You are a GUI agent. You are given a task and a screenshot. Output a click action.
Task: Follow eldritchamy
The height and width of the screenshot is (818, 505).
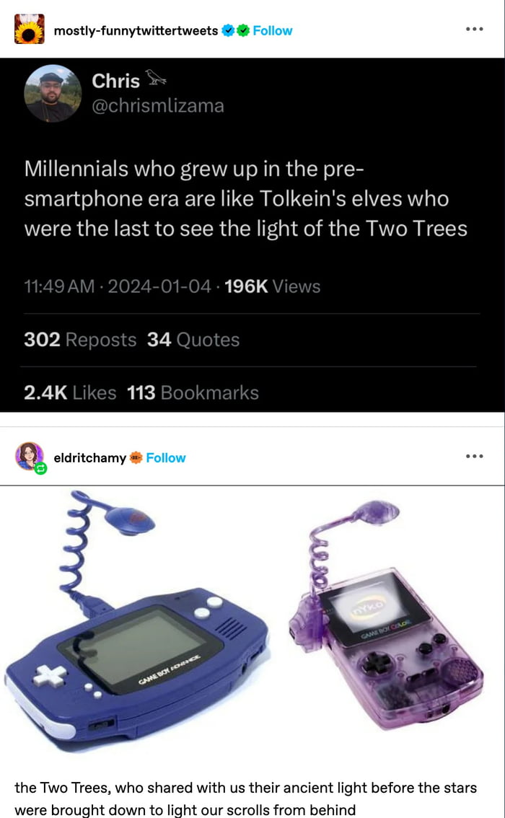click(165, 456)
